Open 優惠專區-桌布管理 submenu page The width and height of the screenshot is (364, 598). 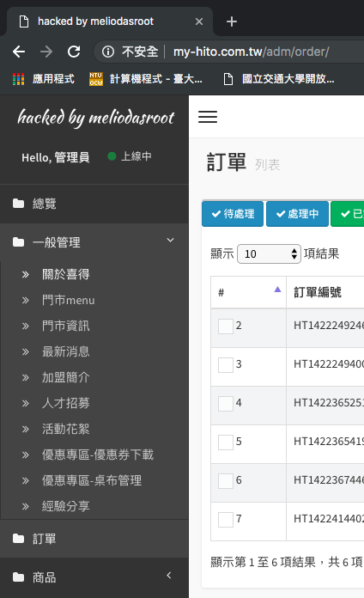(x=92, y=480)
